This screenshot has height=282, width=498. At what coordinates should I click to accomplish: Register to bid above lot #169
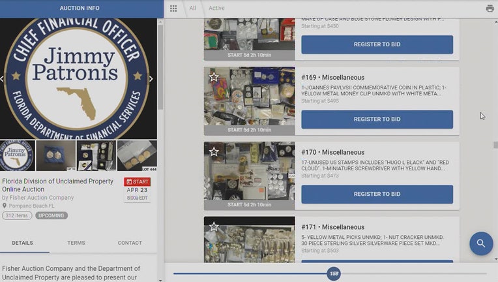click(x=377, y=44)
